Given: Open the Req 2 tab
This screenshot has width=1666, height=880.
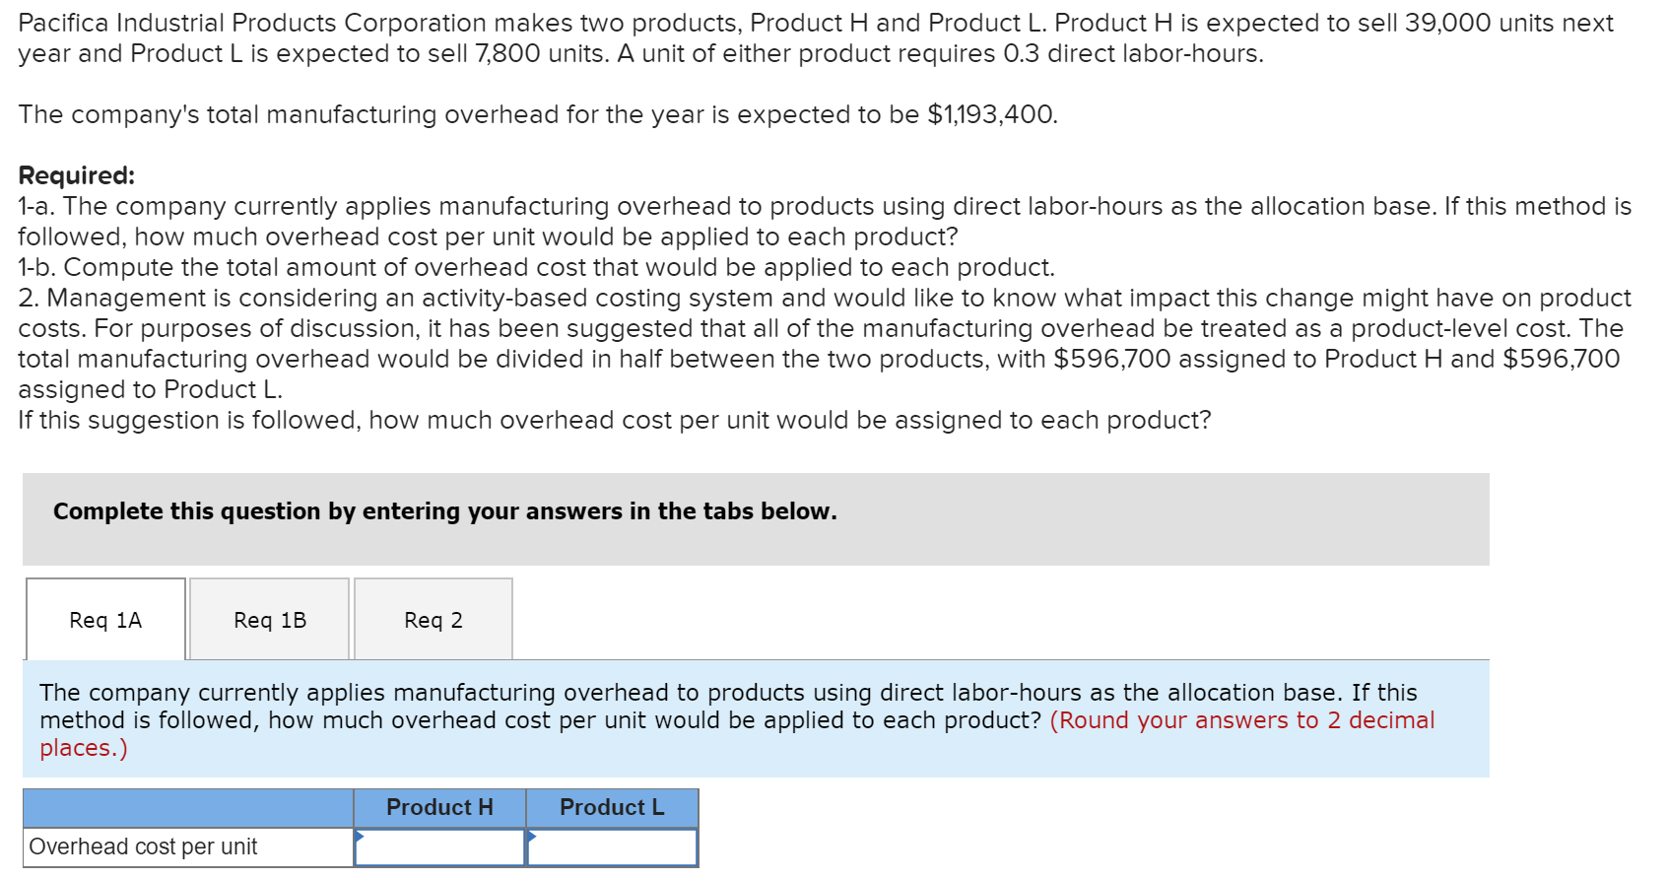Looking at the screenshot, I should [433, 619].
